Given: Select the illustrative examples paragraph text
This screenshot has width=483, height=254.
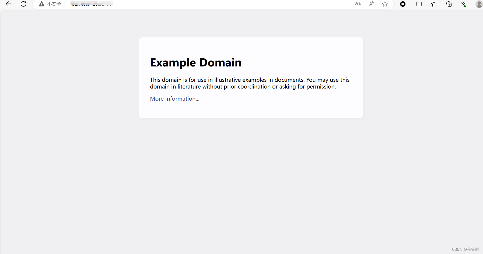Looking at the screenshot, I should pyautogui.click(x=250, y=83).
